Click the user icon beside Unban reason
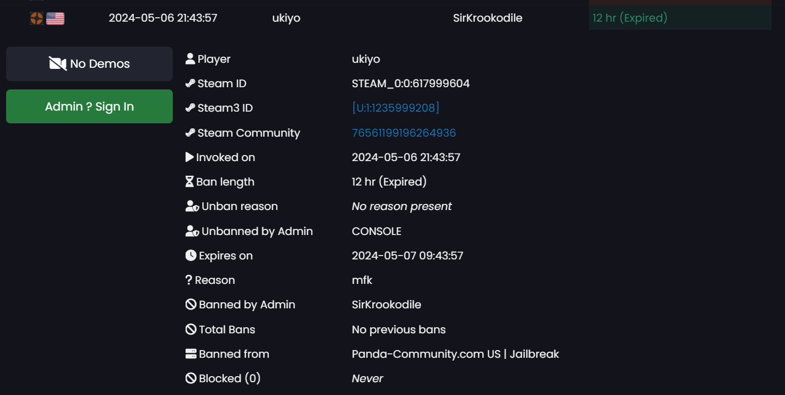Image resolution: width=785 pixels, height=395 pixels. click(x=192, y=206)
